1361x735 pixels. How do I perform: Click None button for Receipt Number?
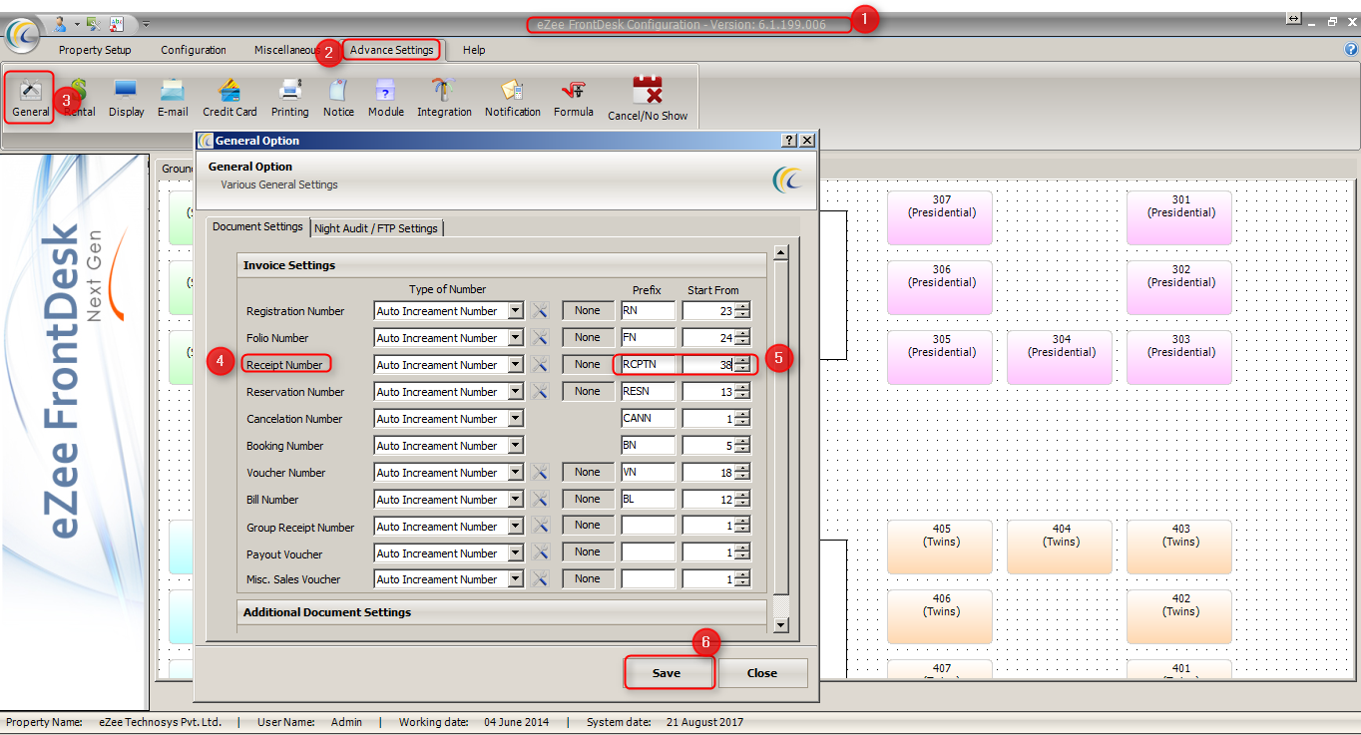tap(588, 364)
